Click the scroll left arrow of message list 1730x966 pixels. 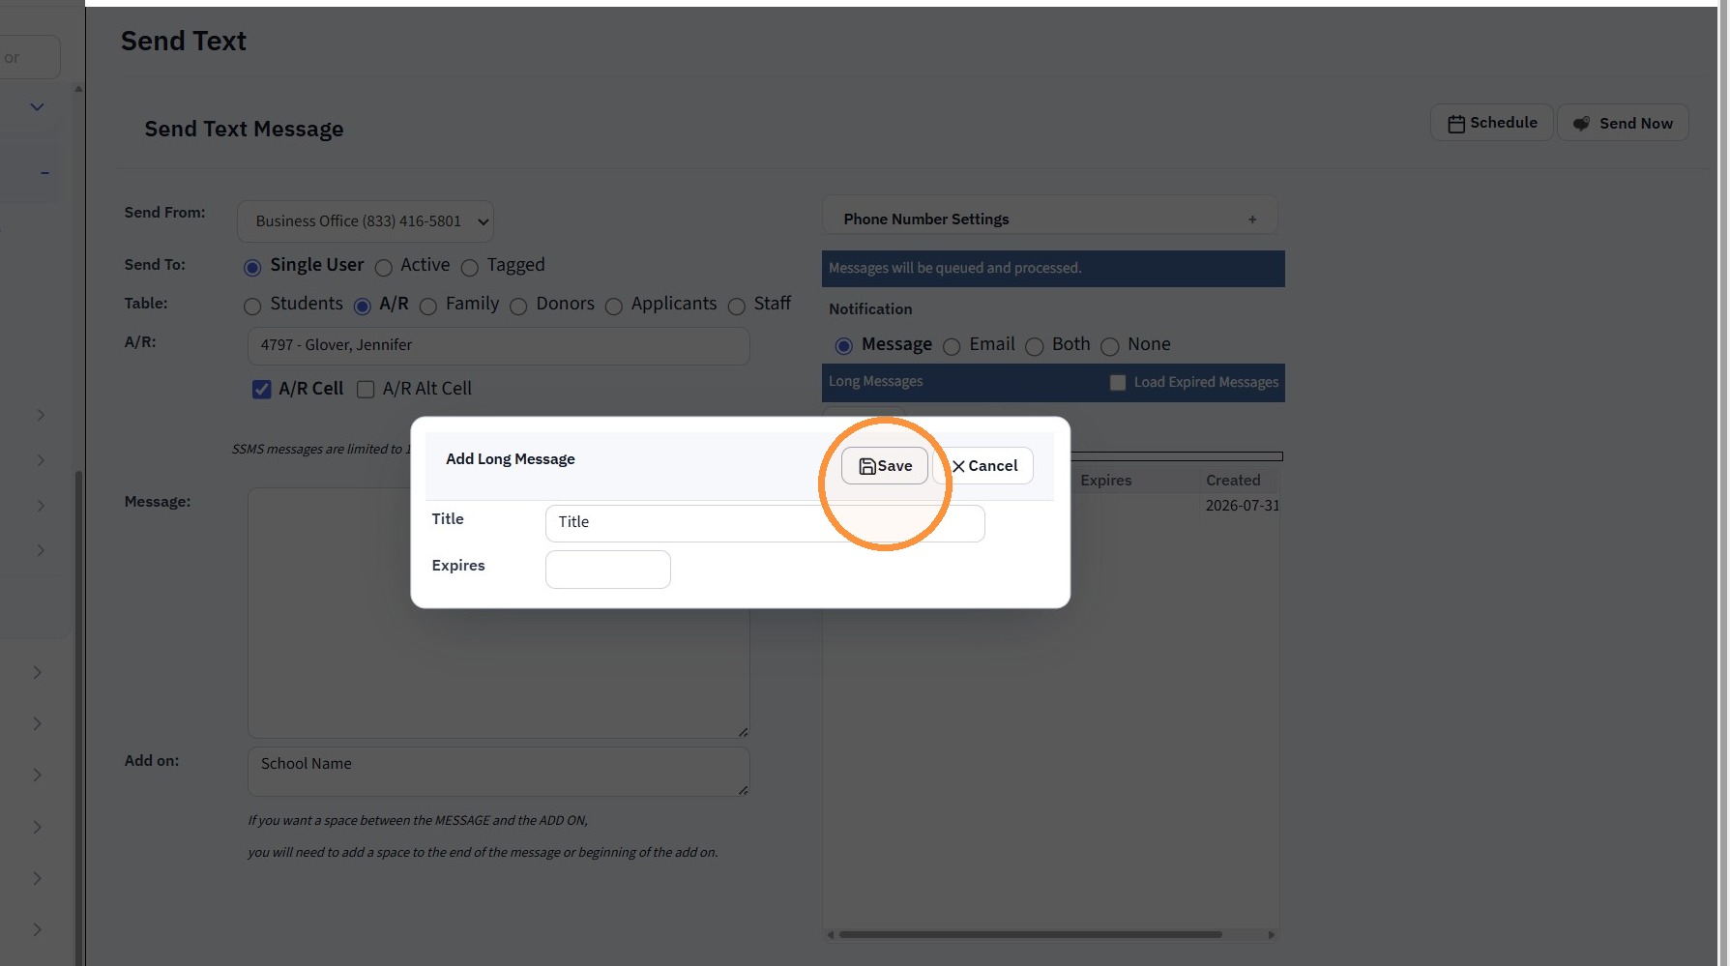click(830, 935)
